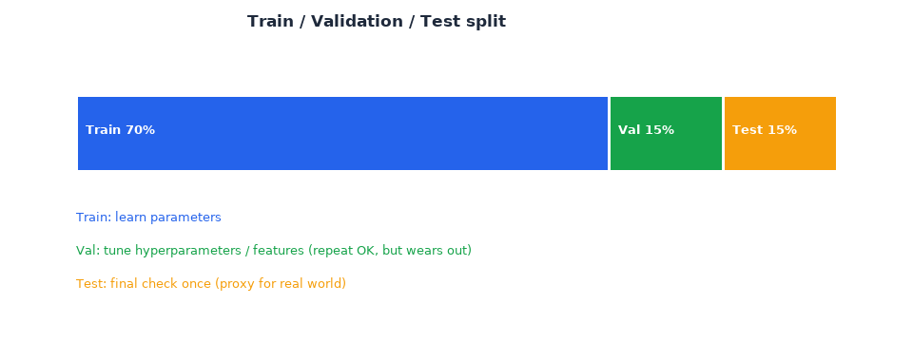Click the divider between Val and Test blocks
The image size is (913, 342).
723,133
